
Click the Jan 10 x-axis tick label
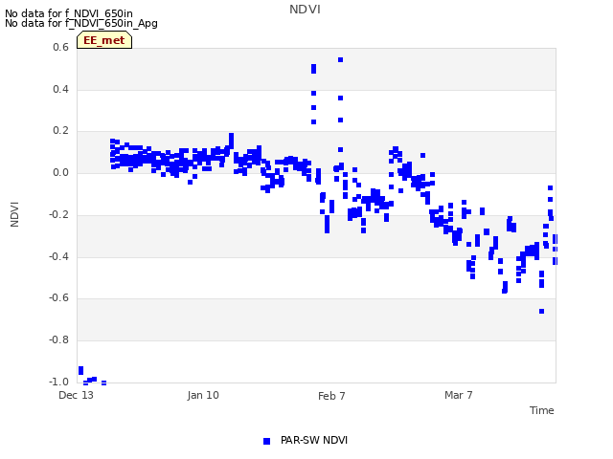(x=203, y=395)
